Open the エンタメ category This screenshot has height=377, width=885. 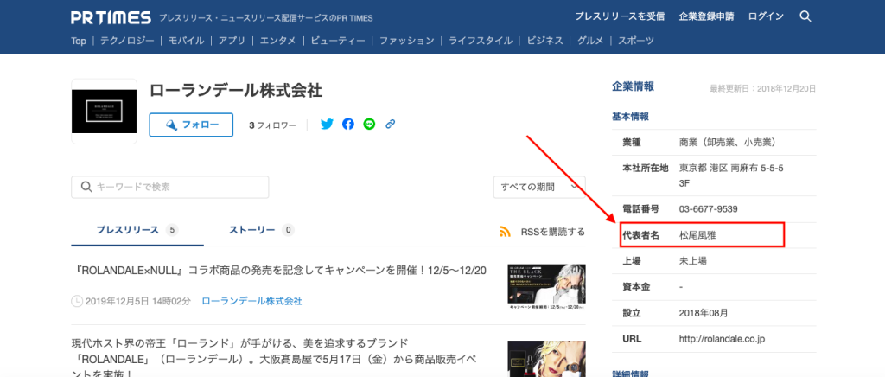point(277,41)
